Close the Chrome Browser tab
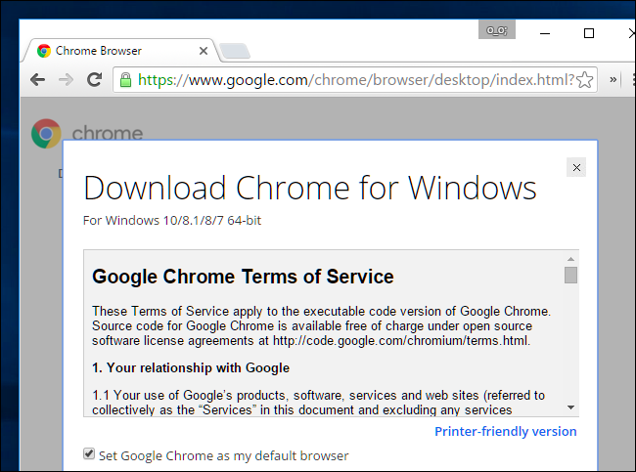 pyautogui.click(x=204, y=51)
